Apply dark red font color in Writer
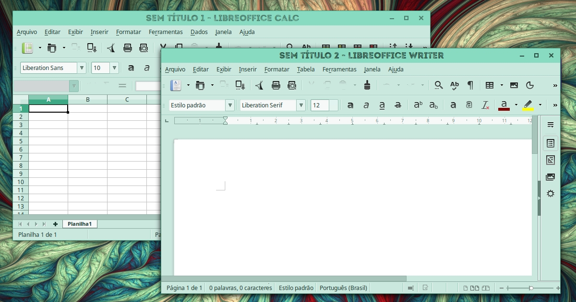 pyautogui.click(x=504, y=105)
